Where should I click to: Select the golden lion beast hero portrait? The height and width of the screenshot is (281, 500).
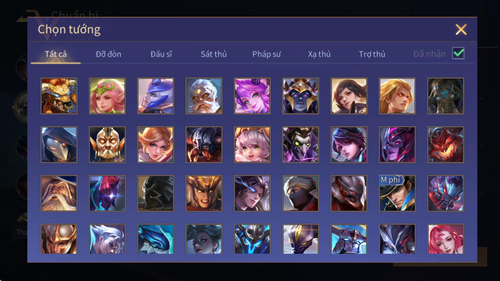(59, 96)
